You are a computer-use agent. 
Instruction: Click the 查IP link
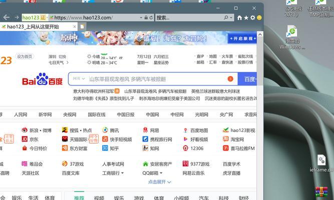click(200, 56)
